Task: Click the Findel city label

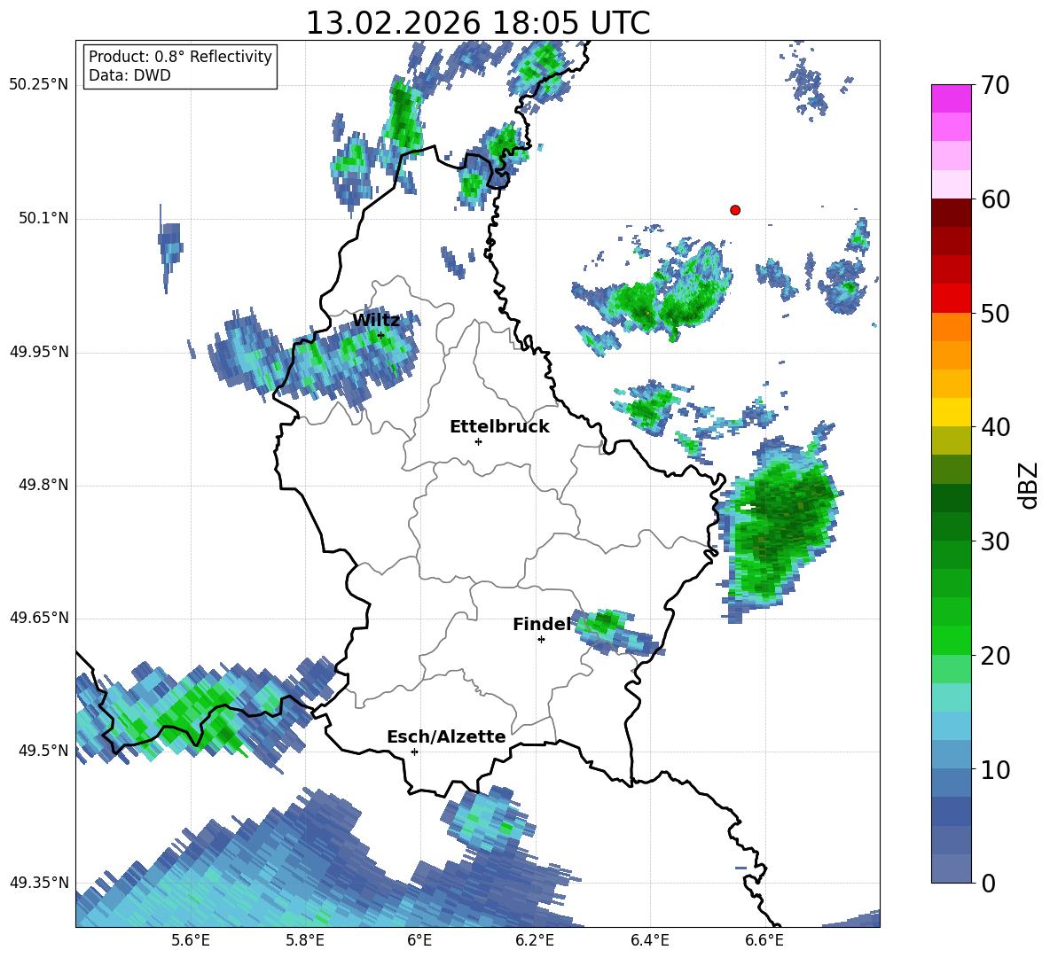Action: (541, 624)
